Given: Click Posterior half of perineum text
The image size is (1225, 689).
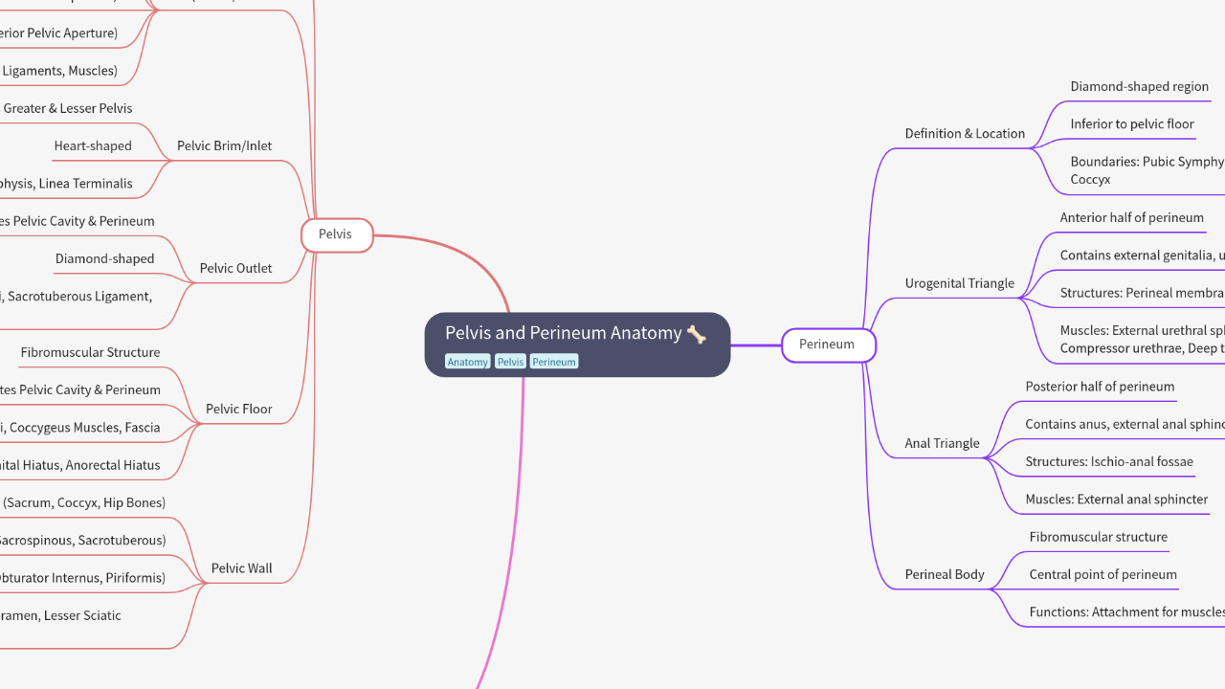Looking at the screenshot, I should [1100, 387].
